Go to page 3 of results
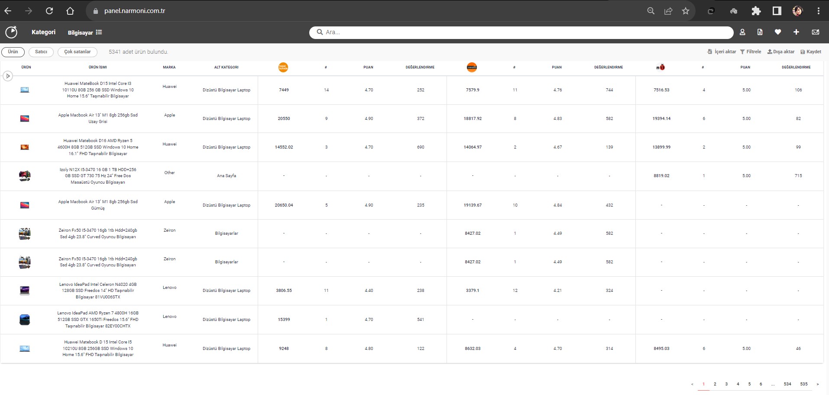The height and width of the screenshot is (395, 829). point(726,384)
